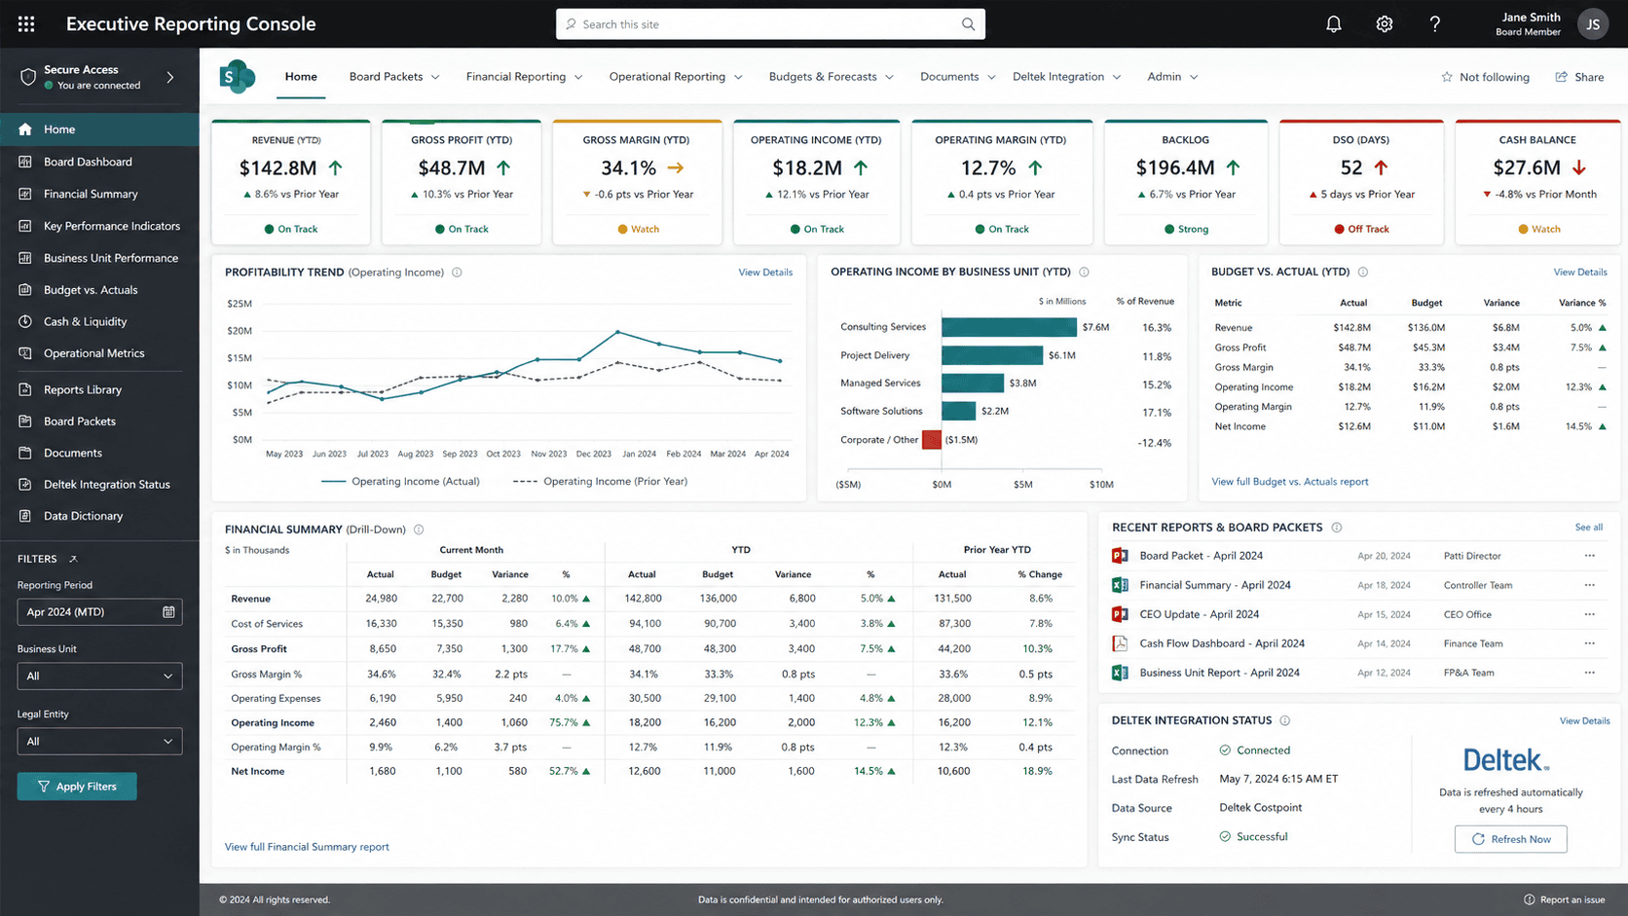Open Board Dashboard in sidebar

click(99, 162)
